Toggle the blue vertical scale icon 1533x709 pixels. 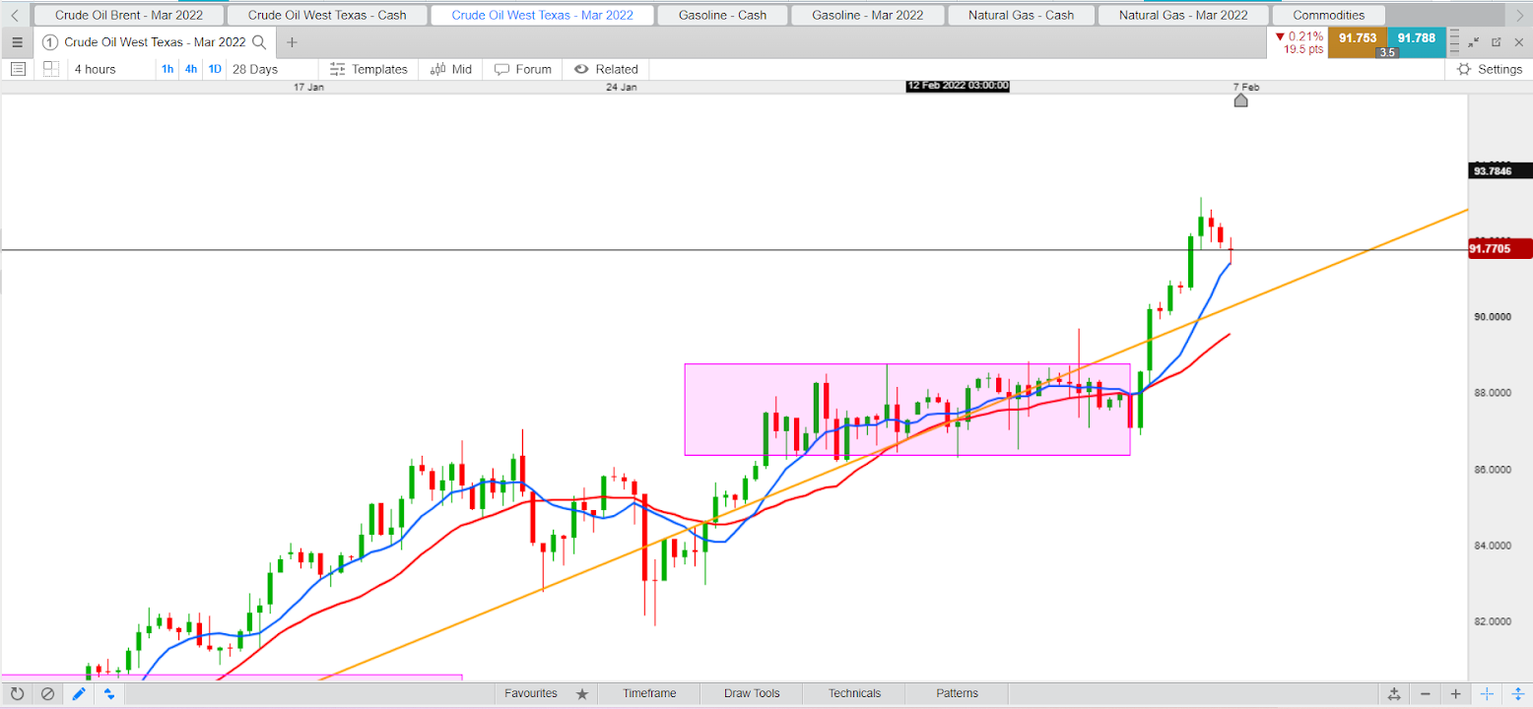coord(1517,693)
